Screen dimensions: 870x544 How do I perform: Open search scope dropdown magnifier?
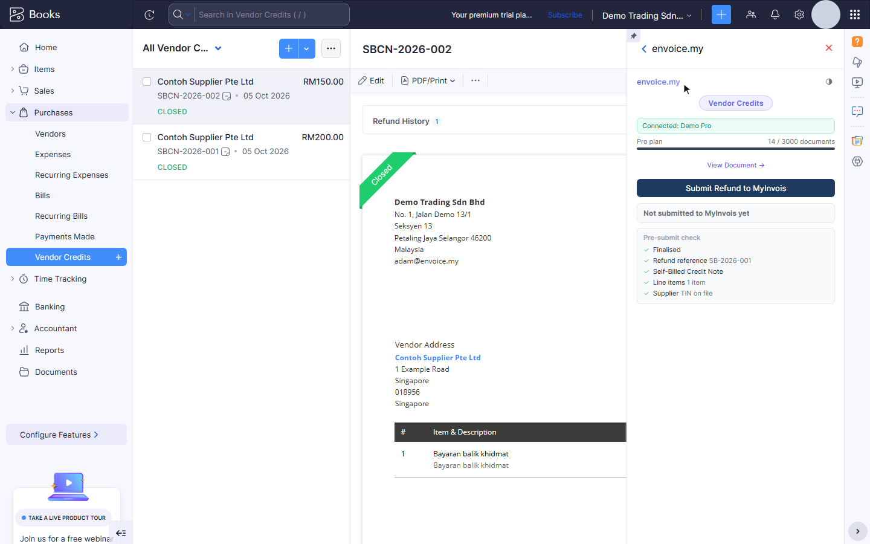181,15
